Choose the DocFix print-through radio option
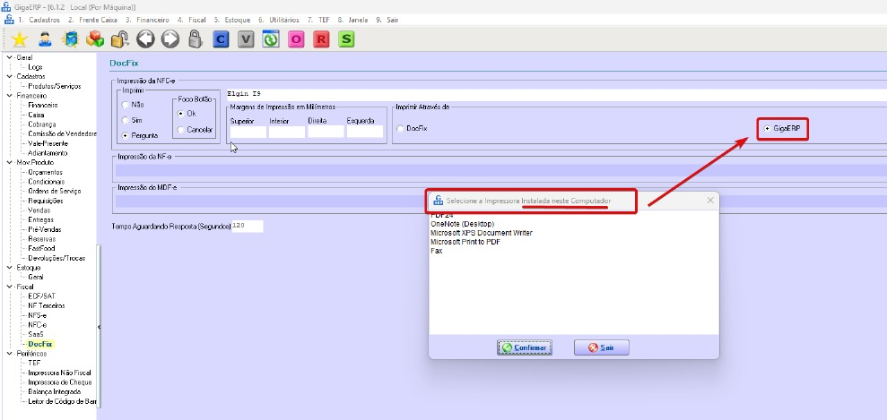The width and height of the screenshot is (887, 420). tap(400, 129)
